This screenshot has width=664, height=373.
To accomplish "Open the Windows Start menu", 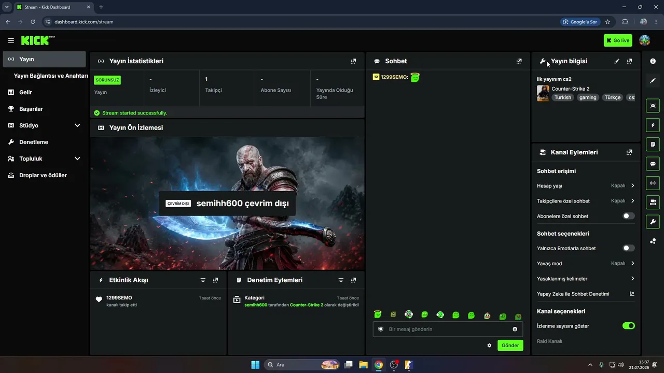I will click(x=255, y=365).
